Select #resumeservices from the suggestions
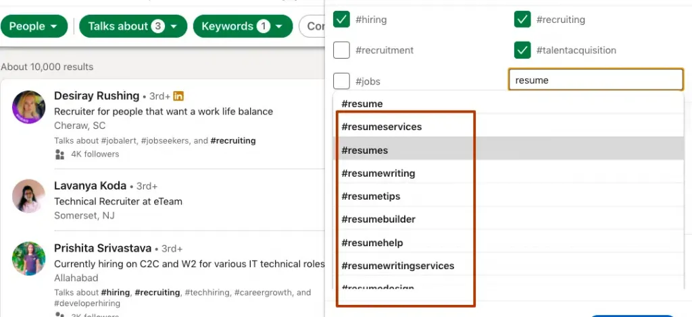The image size is (692, 317). 508,127
